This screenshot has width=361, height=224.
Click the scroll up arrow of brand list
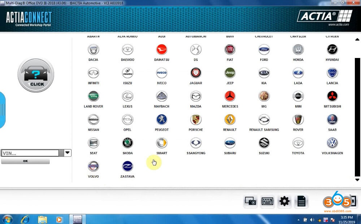point(357,40)
